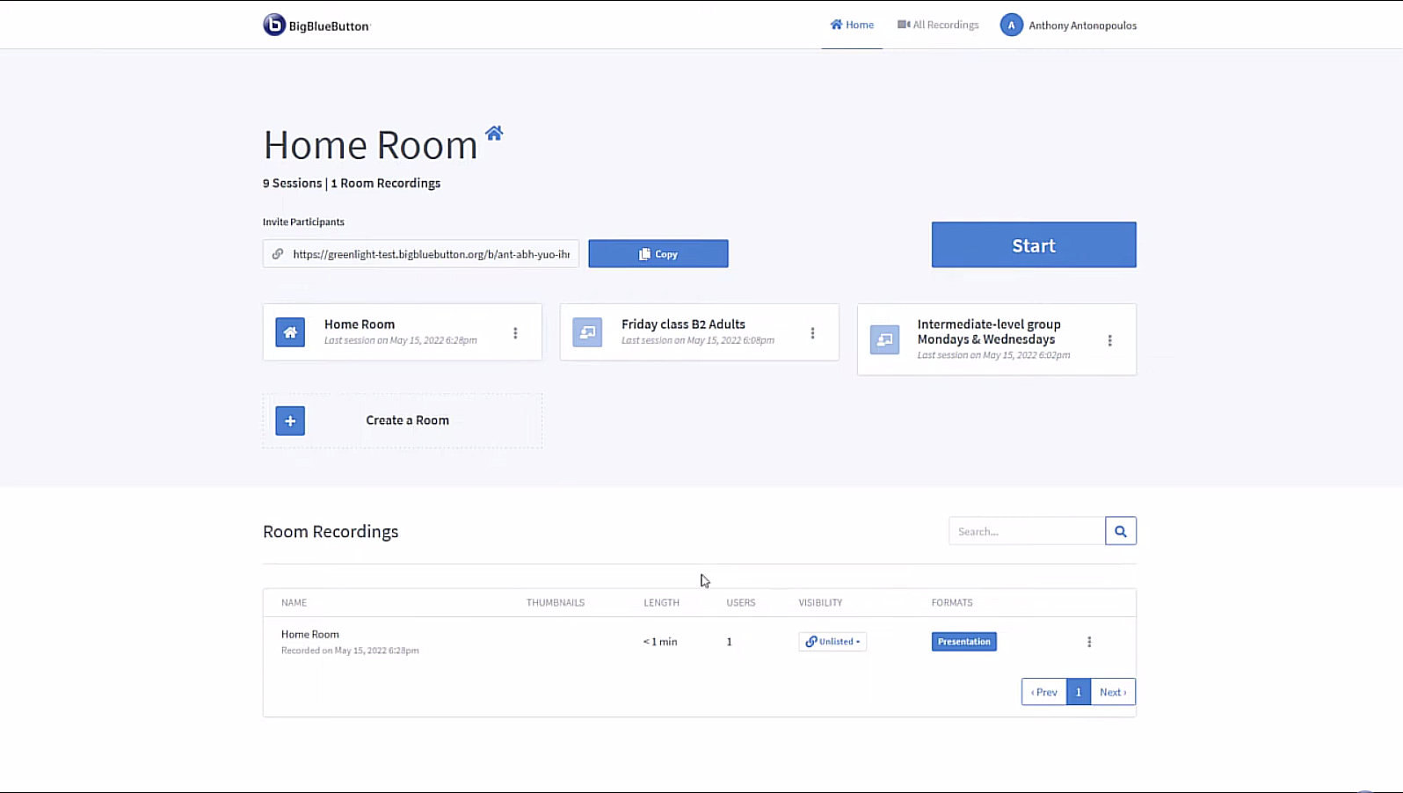
Task: Open the Presentation format recording
Action: click(964, 642)
